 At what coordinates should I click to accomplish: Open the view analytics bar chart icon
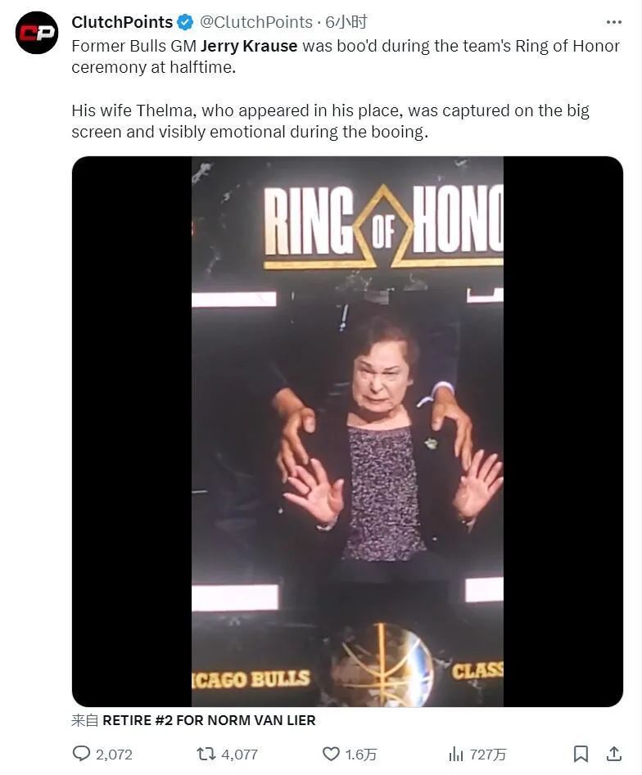click(x=455, y=754)
